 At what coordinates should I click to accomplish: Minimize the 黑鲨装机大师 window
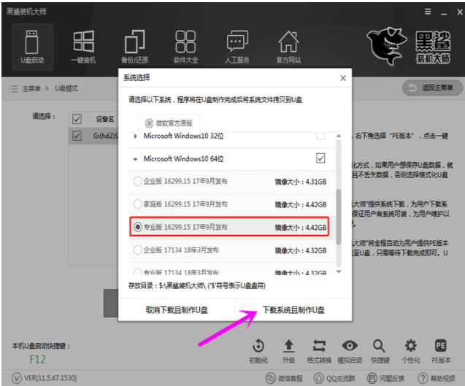tap(444, 12)
